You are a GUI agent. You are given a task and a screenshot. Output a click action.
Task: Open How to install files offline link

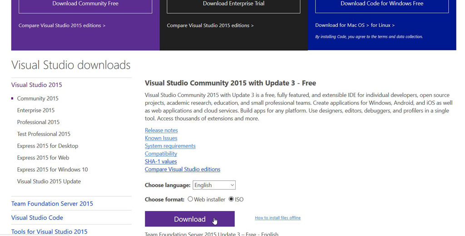click(277, 218)
